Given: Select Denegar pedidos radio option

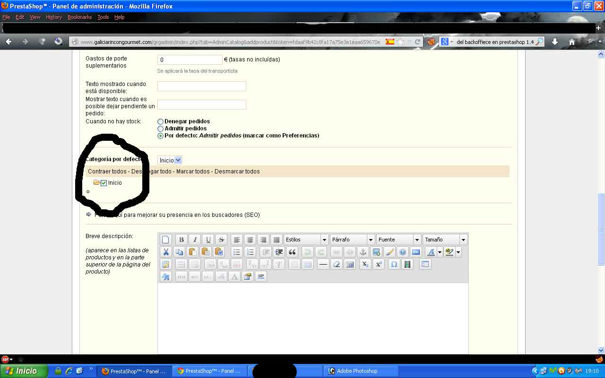Looking at the screenshot, I should pos(160,122).
